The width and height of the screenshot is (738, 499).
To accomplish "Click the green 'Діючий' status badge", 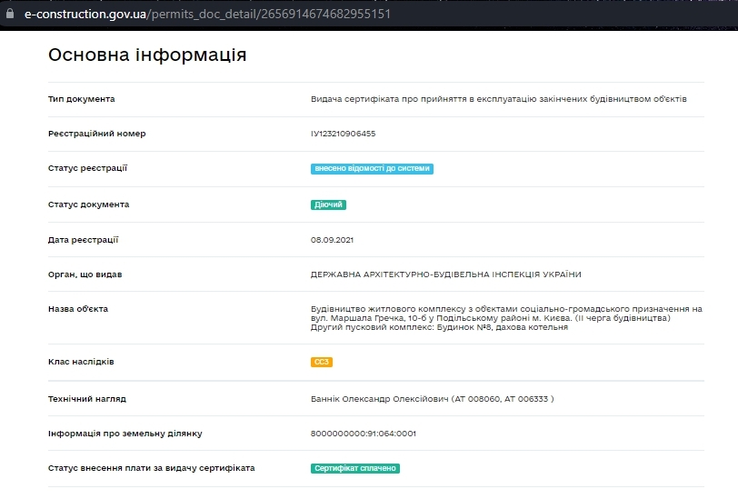I will pyautogui.click(x=328, y=205).
